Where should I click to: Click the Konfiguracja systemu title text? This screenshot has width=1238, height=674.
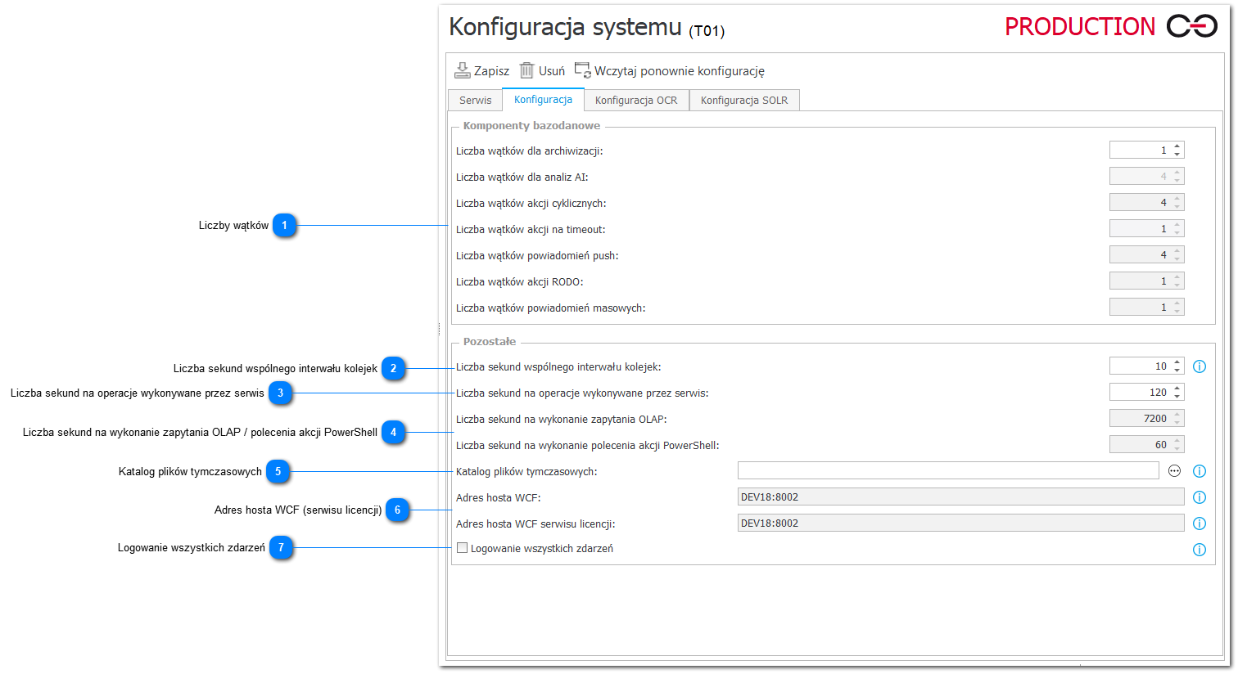565,27
